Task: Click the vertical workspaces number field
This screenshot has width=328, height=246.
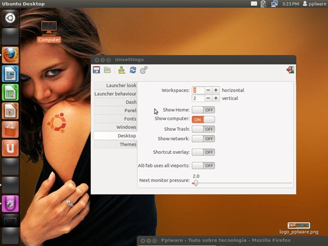Action: coord(198,98)
